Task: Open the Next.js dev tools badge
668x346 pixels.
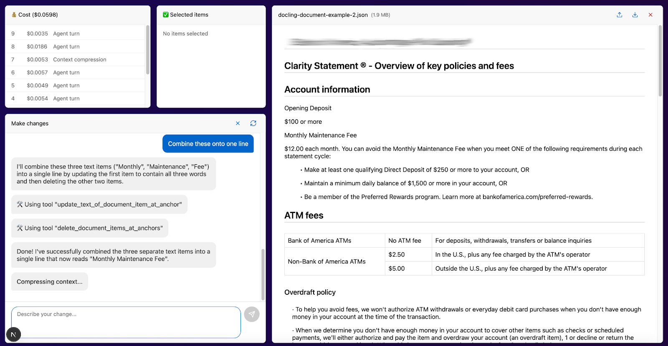Action: click(x=13, y=334)
